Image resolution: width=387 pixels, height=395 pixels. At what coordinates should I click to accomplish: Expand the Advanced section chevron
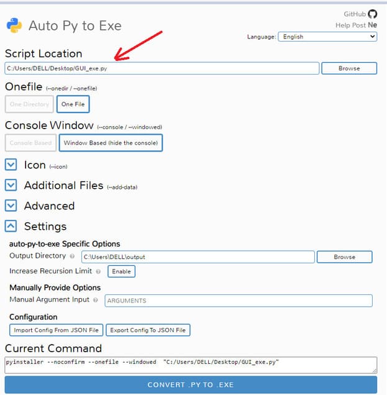[x=11, y=206]
